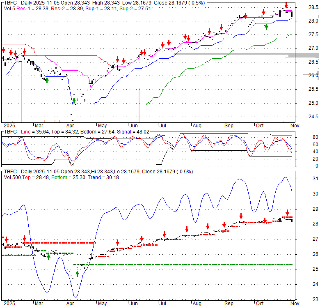
Task: Click the 80 level on oscillator y-axis
Action: point(304,137)
